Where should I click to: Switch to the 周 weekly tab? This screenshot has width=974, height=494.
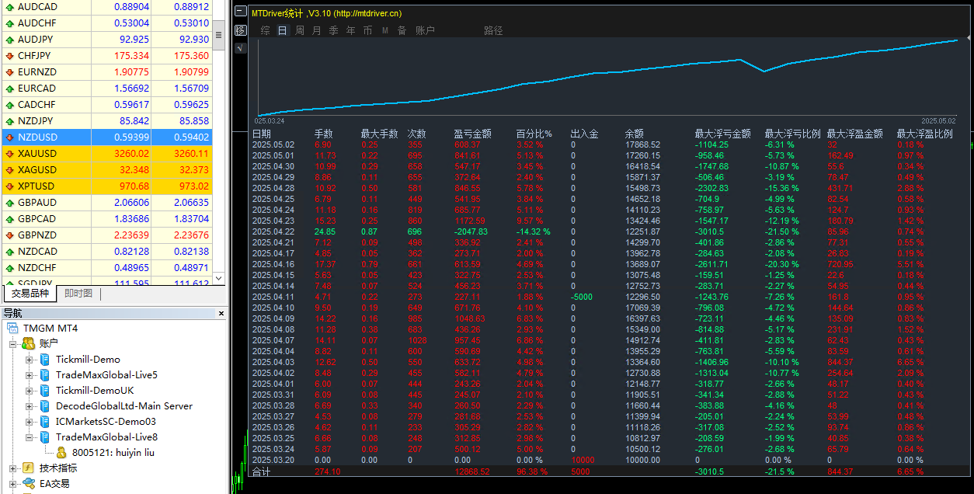pos(300,30)
